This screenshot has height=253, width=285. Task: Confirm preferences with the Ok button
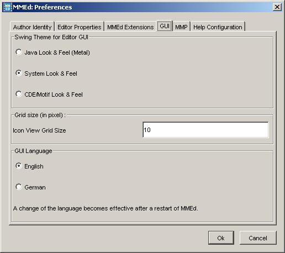(221, 238)
